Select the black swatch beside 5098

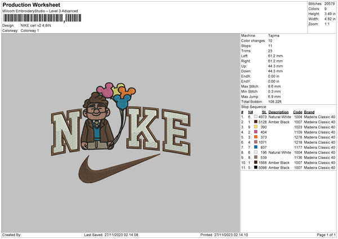tap(256, 167)
